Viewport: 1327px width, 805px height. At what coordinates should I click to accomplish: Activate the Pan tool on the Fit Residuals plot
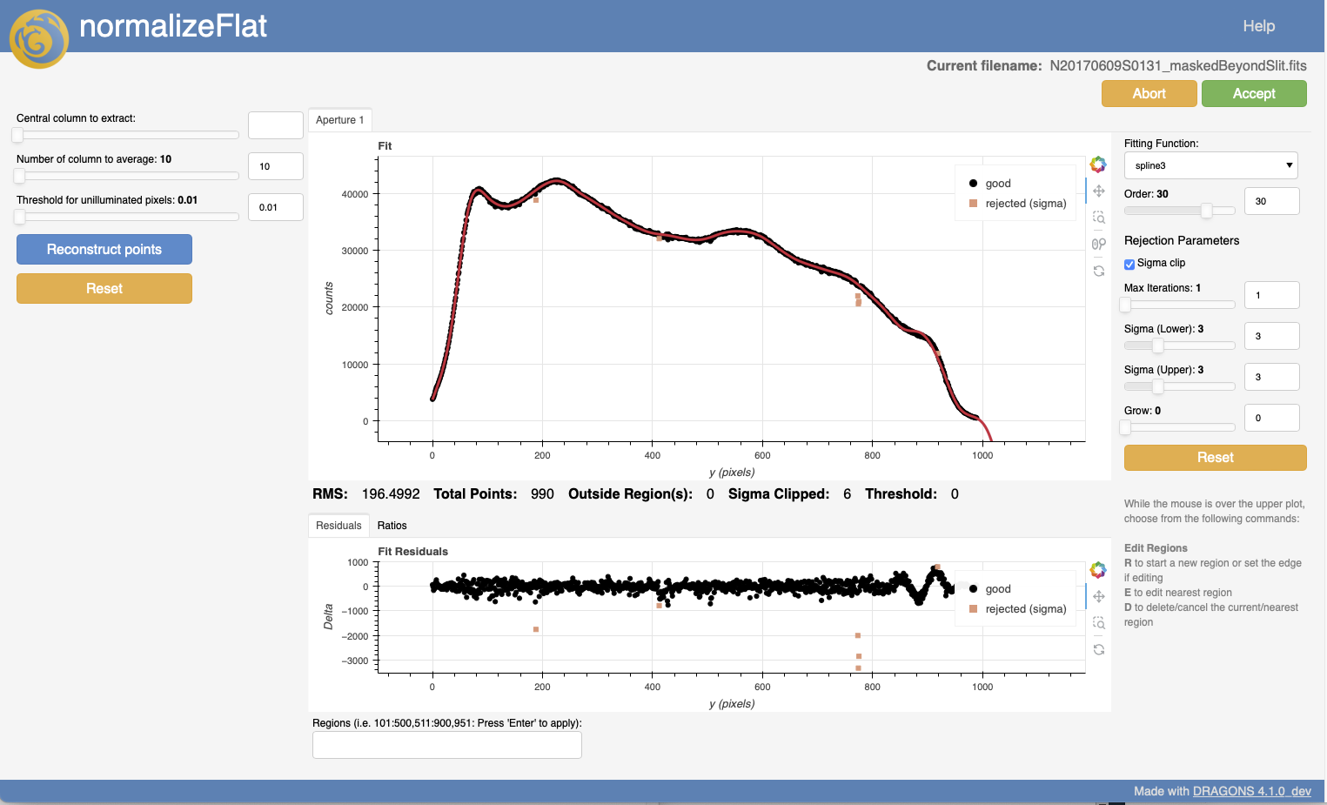[1099, 596]
